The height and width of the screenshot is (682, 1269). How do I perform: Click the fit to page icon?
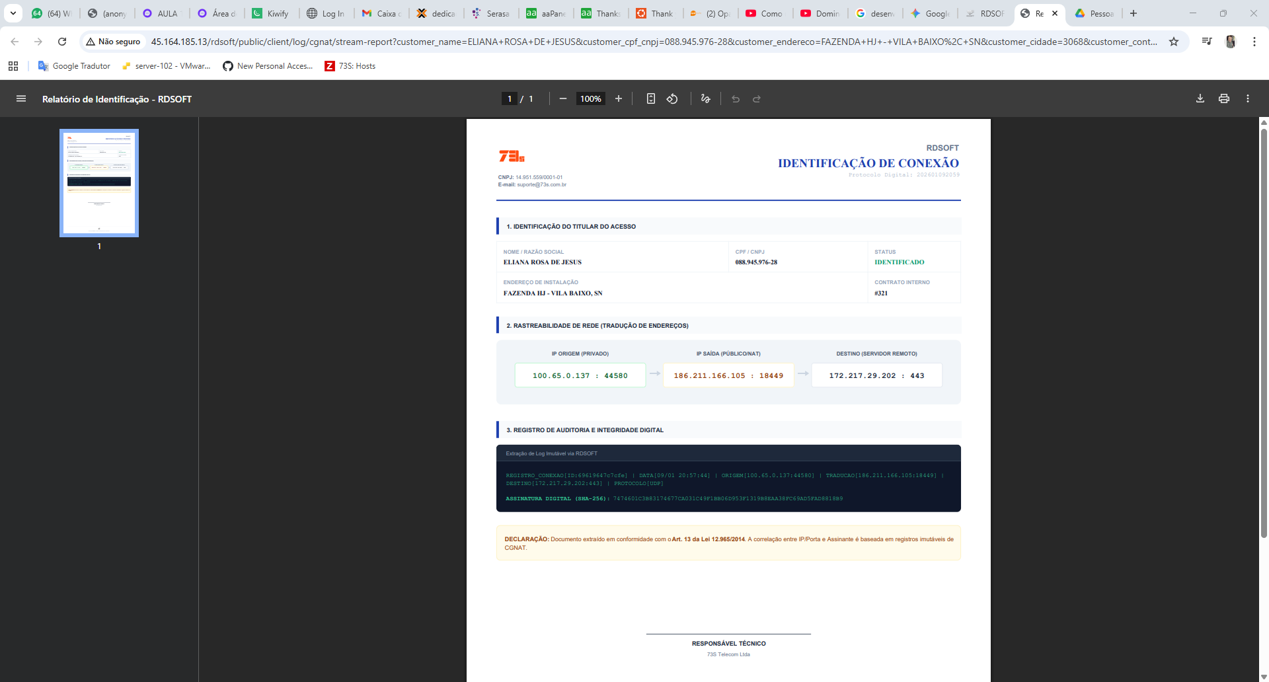(651, 98)
